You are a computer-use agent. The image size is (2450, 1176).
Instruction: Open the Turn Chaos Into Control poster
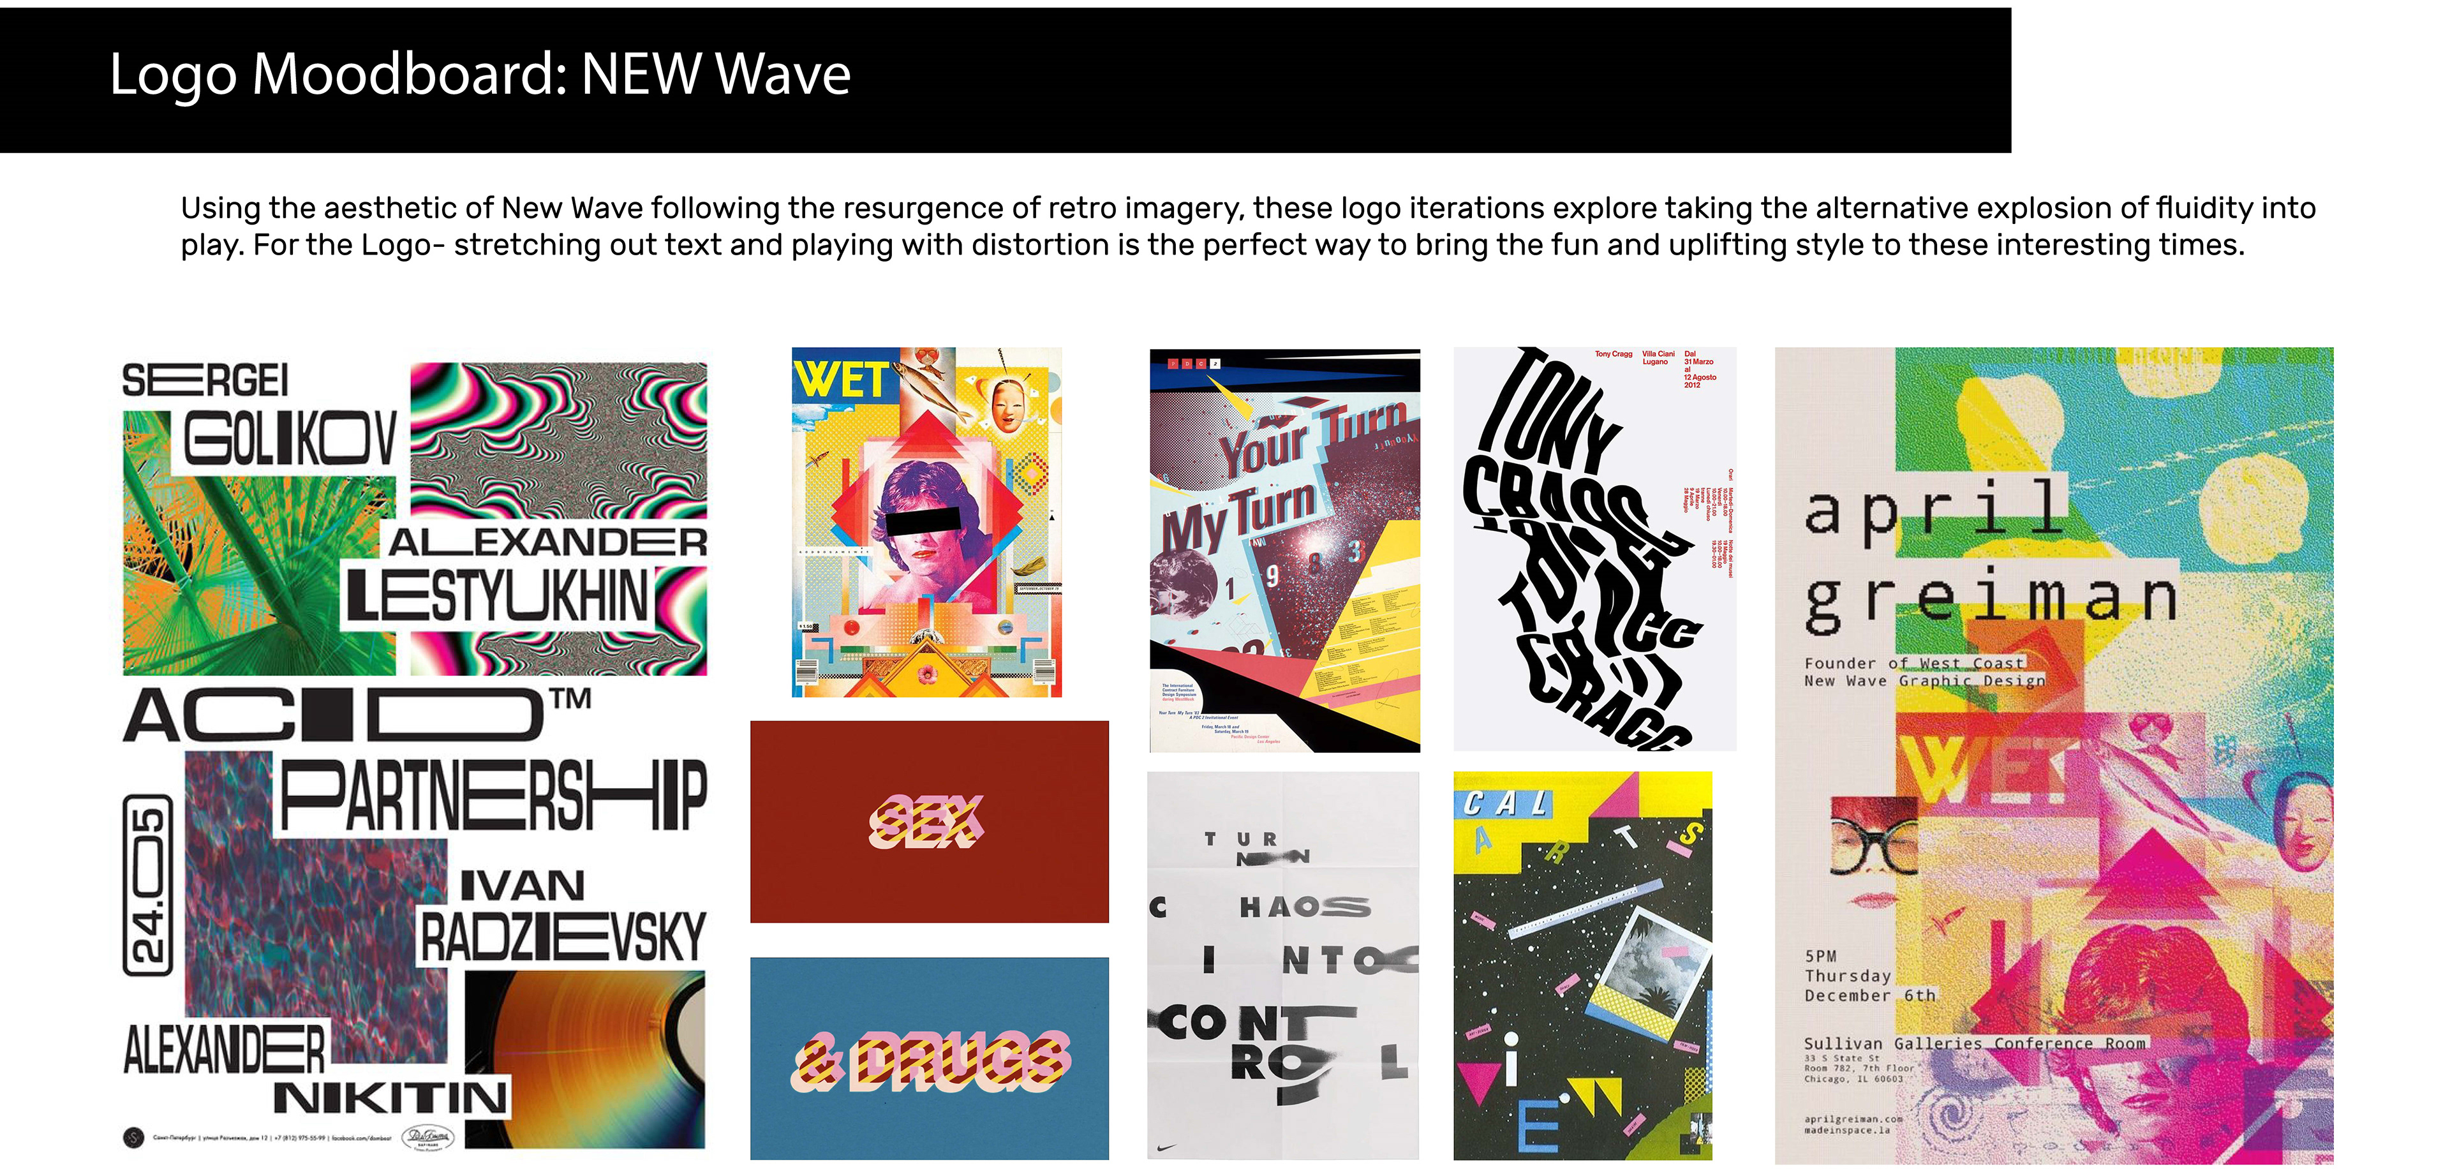1283,965
